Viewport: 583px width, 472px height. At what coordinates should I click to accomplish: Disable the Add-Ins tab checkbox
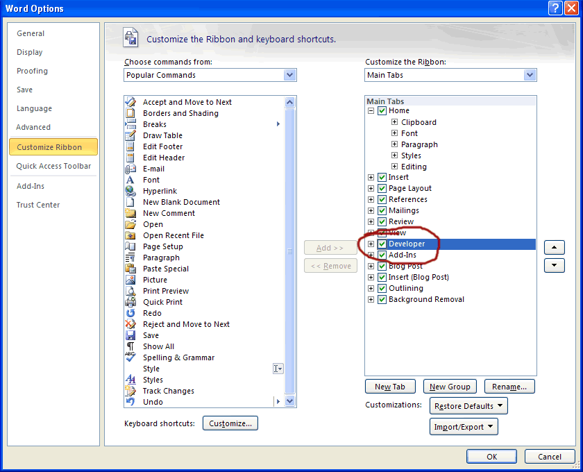pyautogui.click(x=382, y=255)
